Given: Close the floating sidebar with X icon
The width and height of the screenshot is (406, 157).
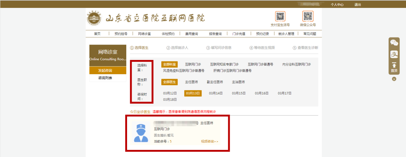Looking at the screenshot, I should coord(394,79).
